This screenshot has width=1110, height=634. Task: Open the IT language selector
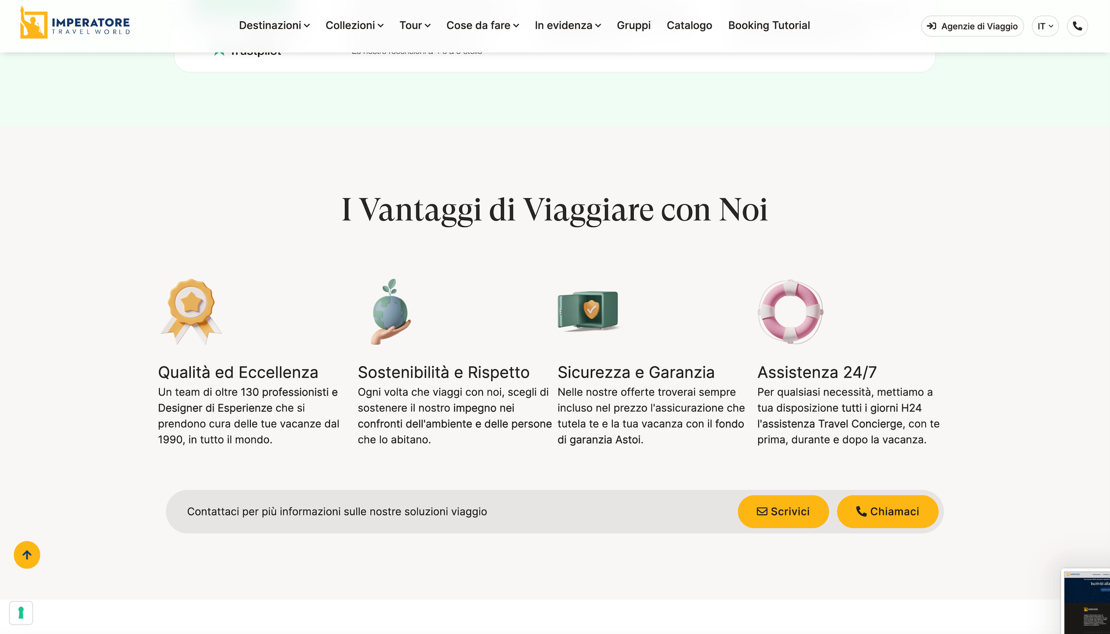(1045, 26)
